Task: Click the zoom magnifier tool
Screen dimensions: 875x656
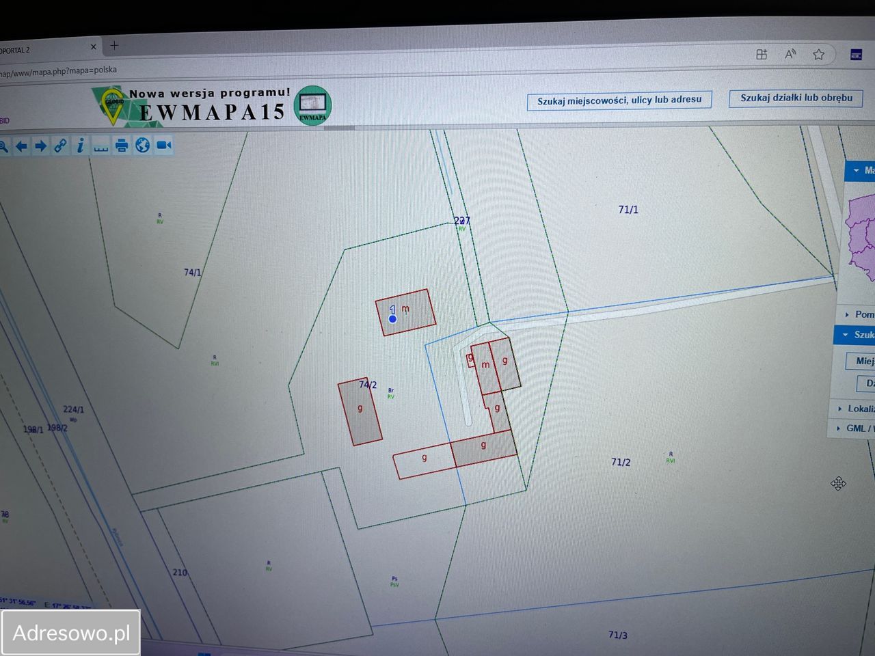Action: 3,146
